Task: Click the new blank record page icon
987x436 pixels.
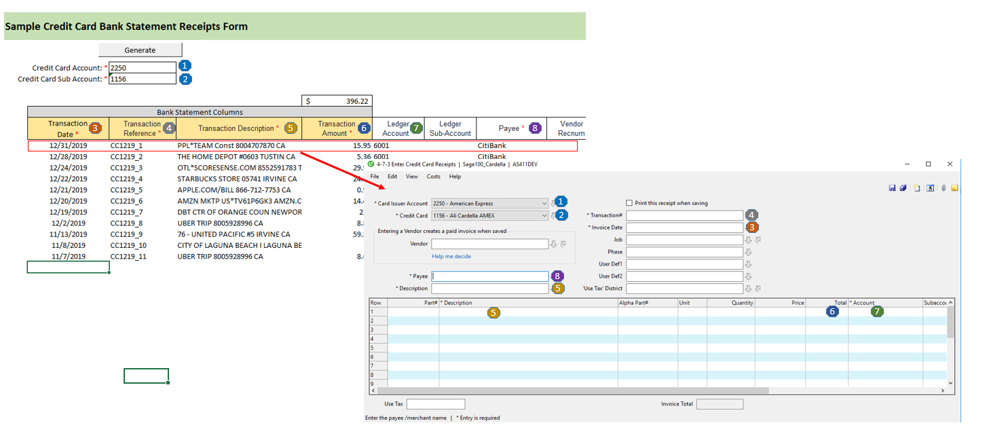Action: [916, 188]
